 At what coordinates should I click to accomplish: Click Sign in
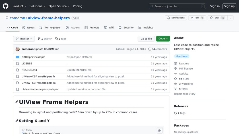pos(215,6)
